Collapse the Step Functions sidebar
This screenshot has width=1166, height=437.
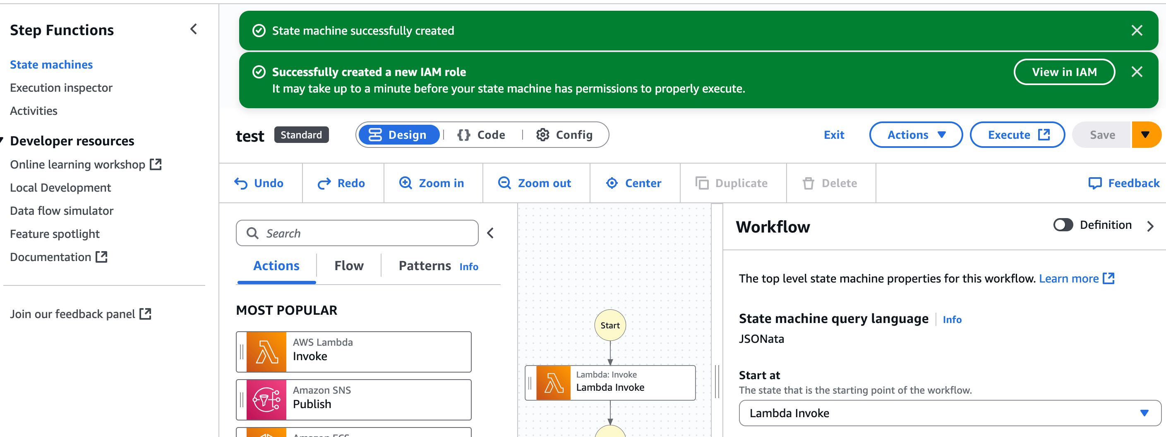[x=194, y=30]
